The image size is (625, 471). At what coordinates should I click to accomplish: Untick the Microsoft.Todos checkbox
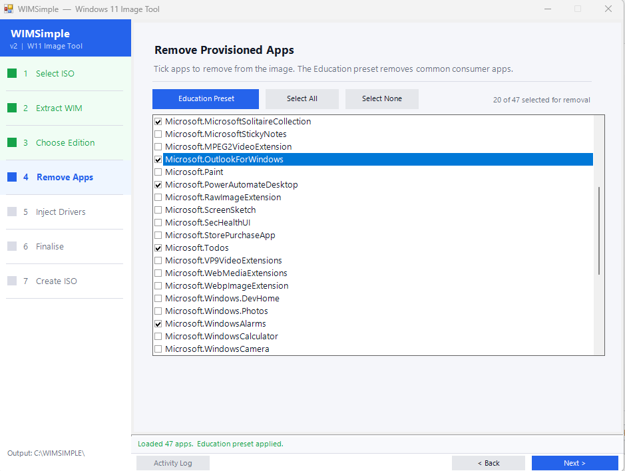pyautogui.click(x=158, y=248)
